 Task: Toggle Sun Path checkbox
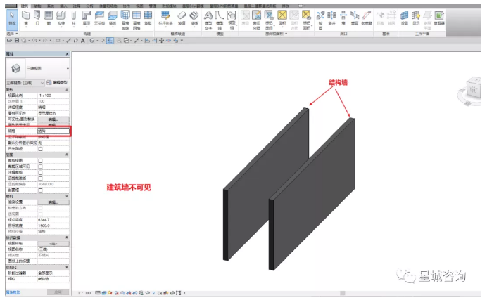40,149
